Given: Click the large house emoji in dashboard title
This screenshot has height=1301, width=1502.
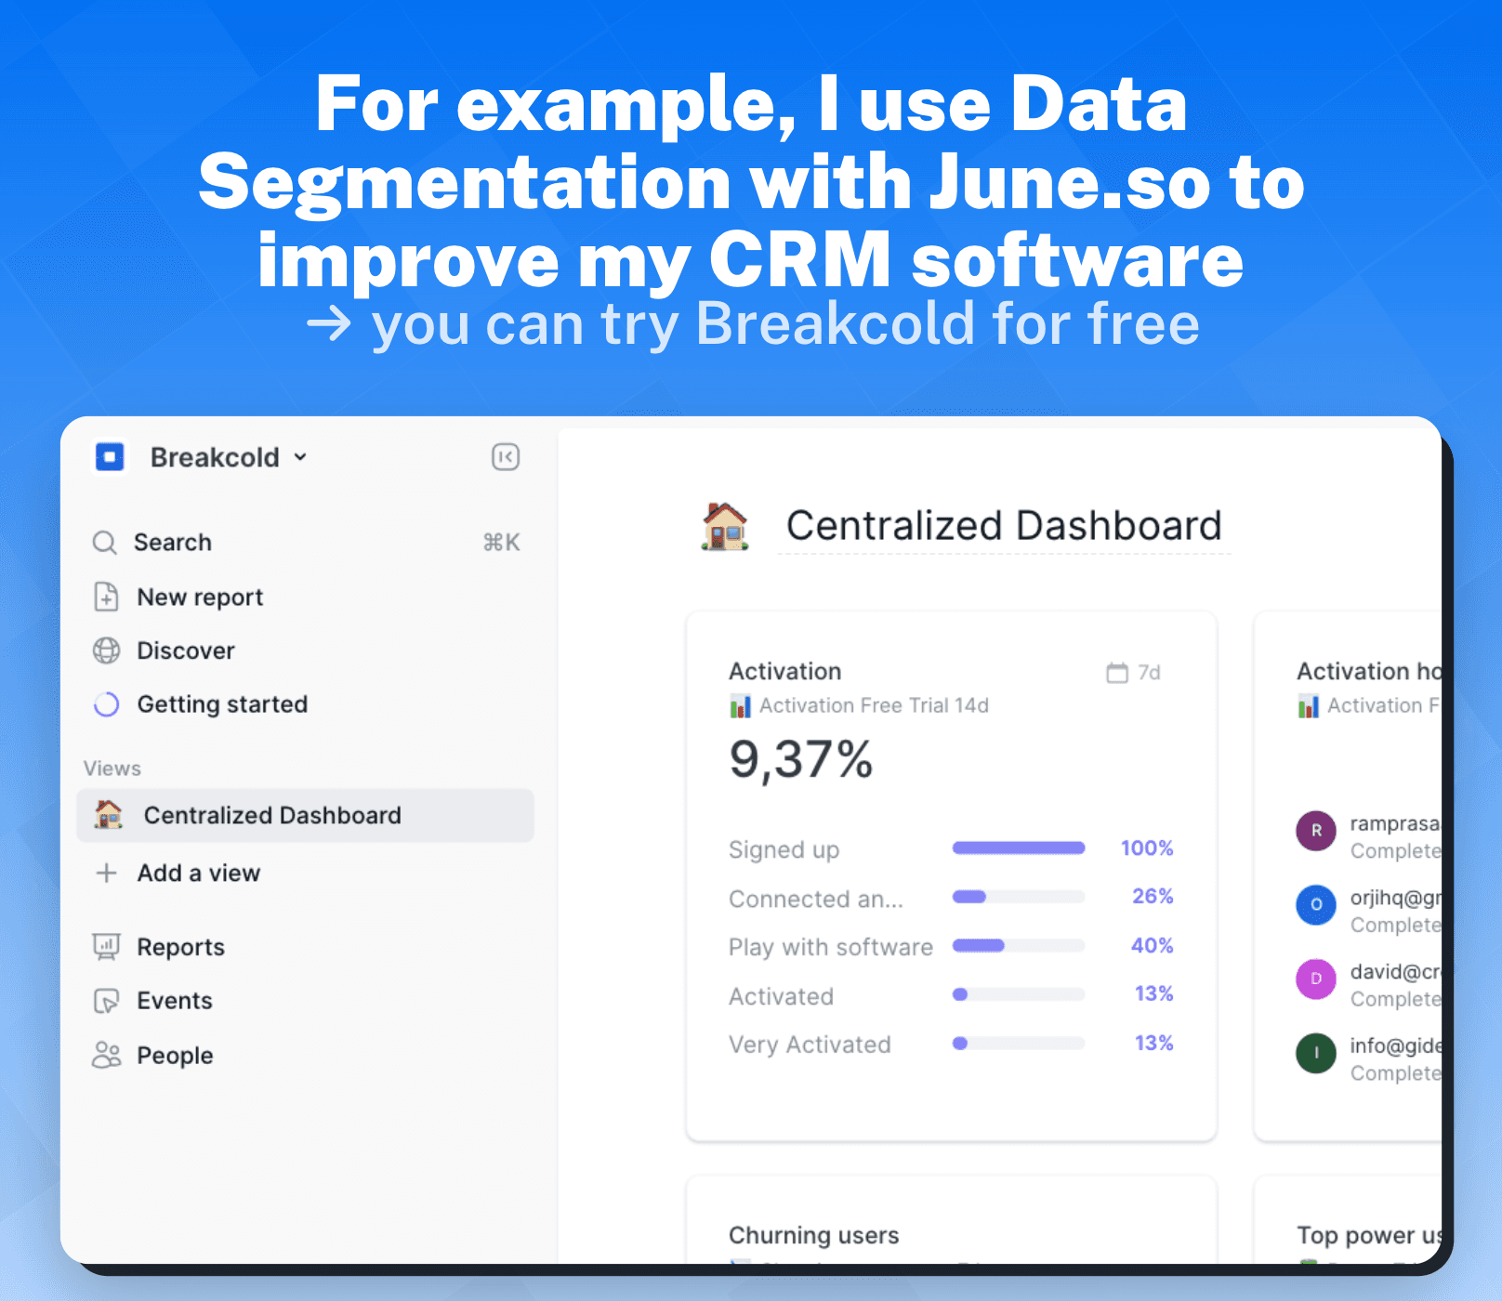Looking at the screenshot, I should click(x=725, y=525).
